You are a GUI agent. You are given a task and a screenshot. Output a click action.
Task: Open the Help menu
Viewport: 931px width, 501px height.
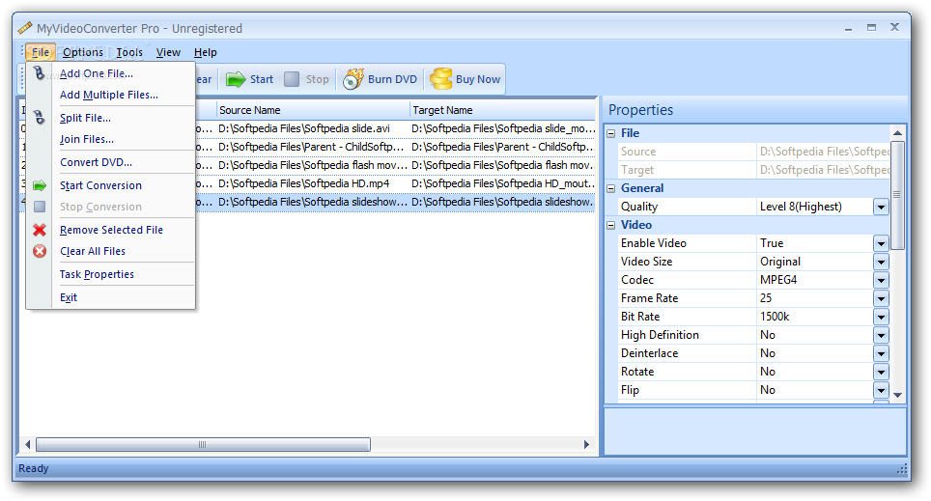point(206,52)
